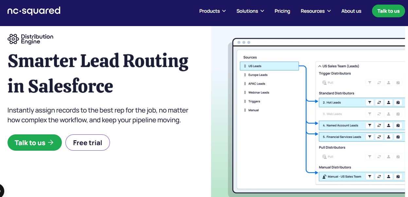Select the 2. Hot Leads distributor
Viewport: 408px width, 197px height.
click(x=362, y=102)
